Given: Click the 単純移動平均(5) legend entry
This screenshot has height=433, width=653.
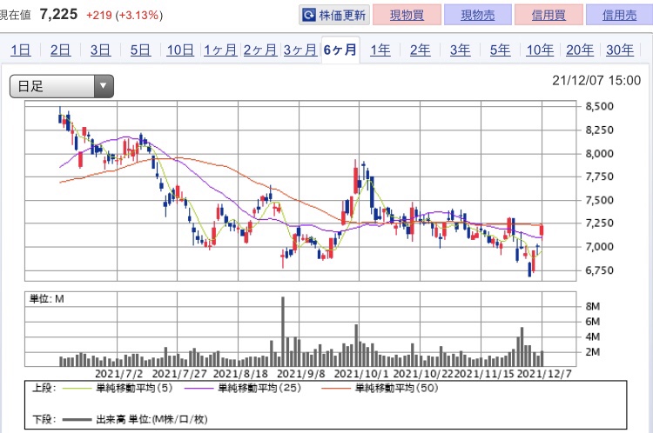Looking at the screenshot, I should pos(134,388).
